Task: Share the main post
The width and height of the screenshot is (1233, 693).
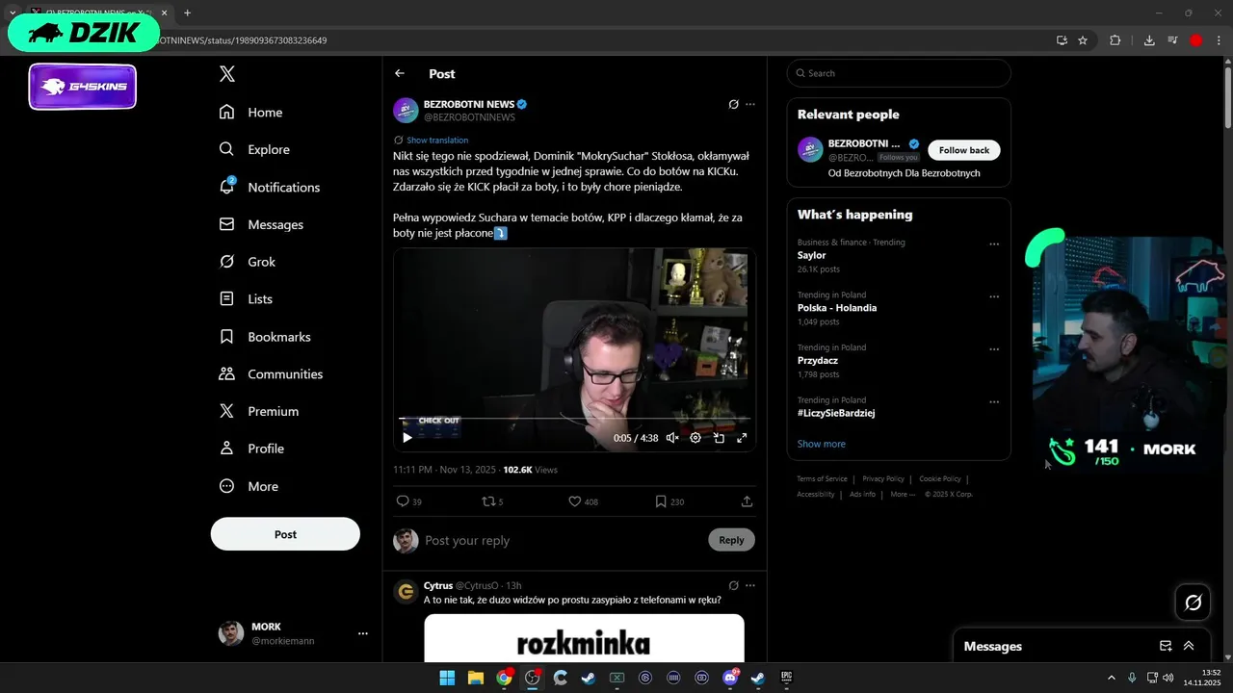Action: tap(747, 501)
